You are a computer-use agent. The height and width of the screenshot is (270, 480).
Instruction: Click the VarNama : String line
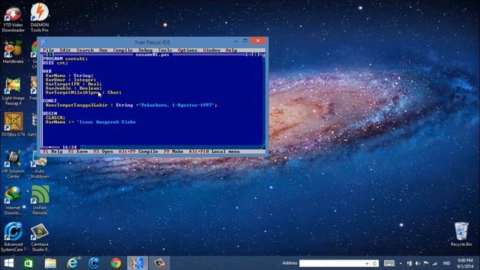[70, 75]
